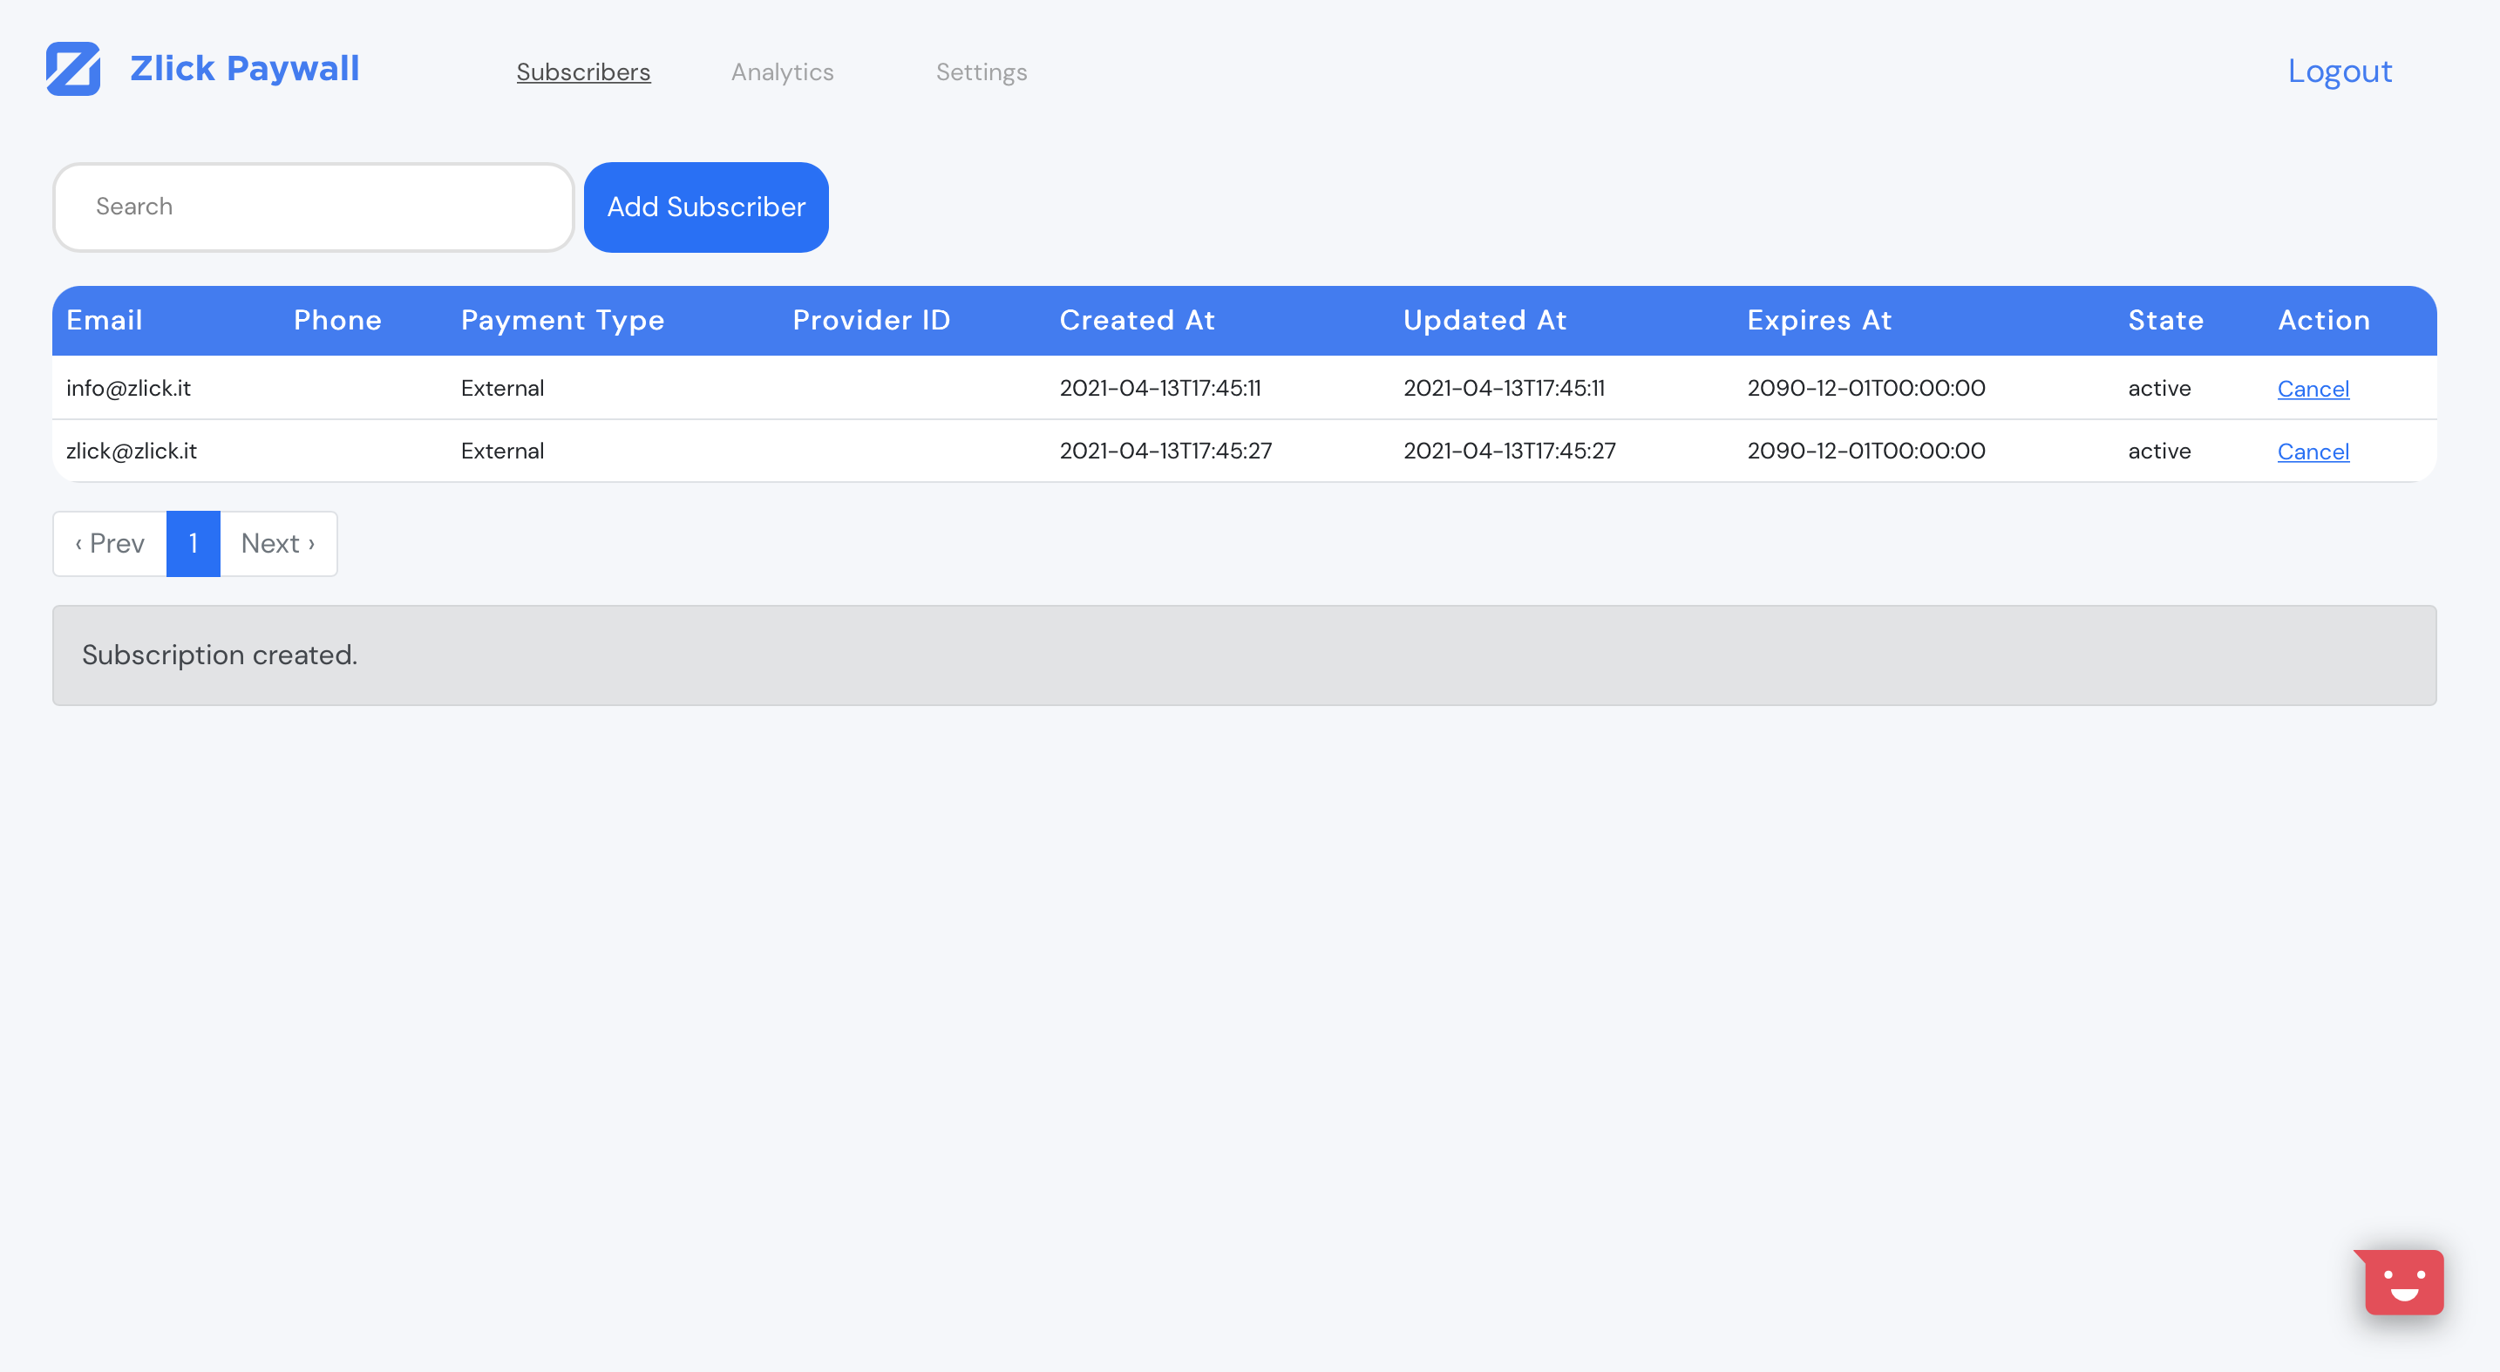Screen dimensions: 2500x1372
Task: Click the Add Subscriber button
Action: point(705,207)
